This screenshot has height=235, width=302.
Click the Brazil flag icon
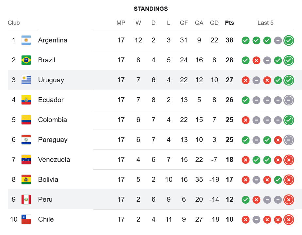click(x=26, y=60)
